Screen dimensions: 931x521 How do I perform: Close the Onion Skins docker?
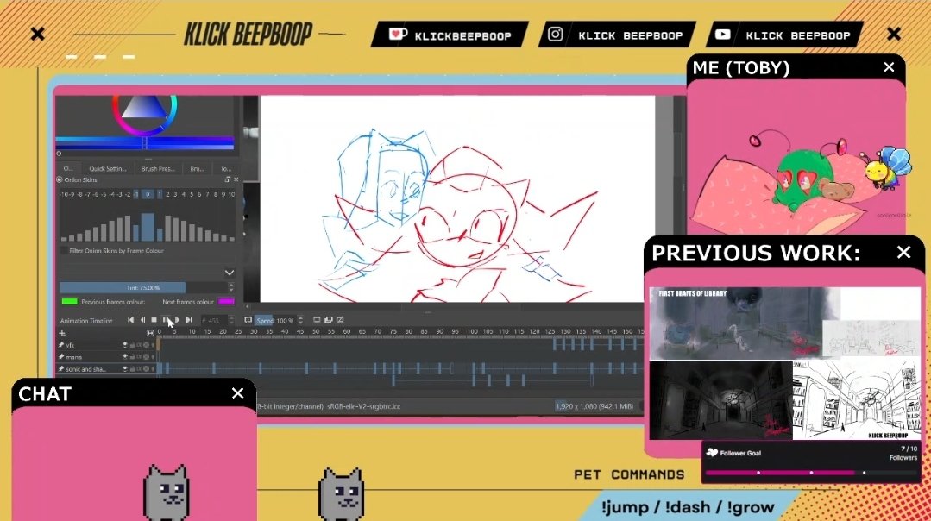pyautogui.click(x=236, y=179)
